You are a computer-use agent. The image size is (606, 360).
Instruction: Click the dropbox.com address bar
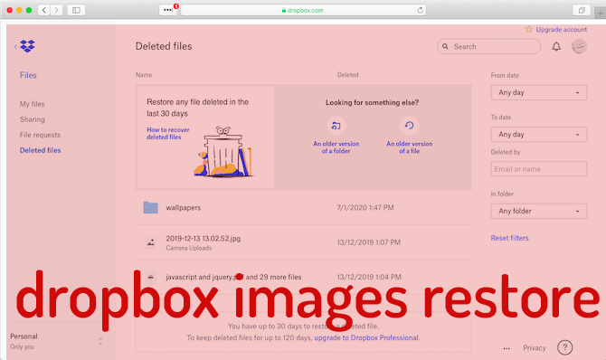pyautogui.click(x=303, y=10)
